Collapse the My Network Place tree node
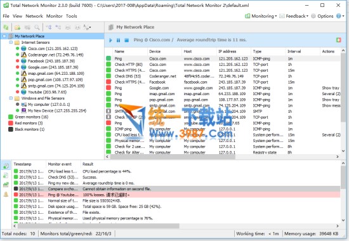The width and height of the screenshot is (349, 241). (4, 36)
